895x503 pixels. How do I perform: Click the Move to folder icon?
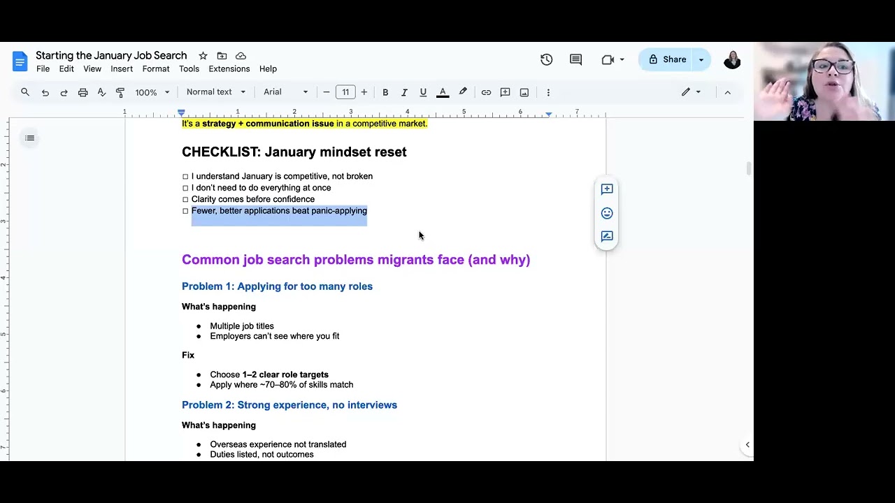point(222,56)
